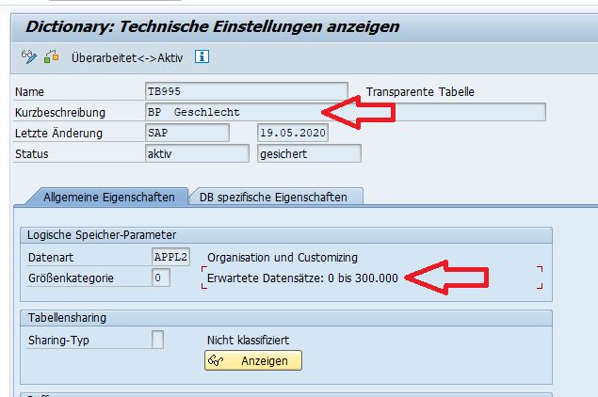Click the Letzte Änderung label
Image resolution: width=598 pixels, height=397 pixels.
[58, 134]
